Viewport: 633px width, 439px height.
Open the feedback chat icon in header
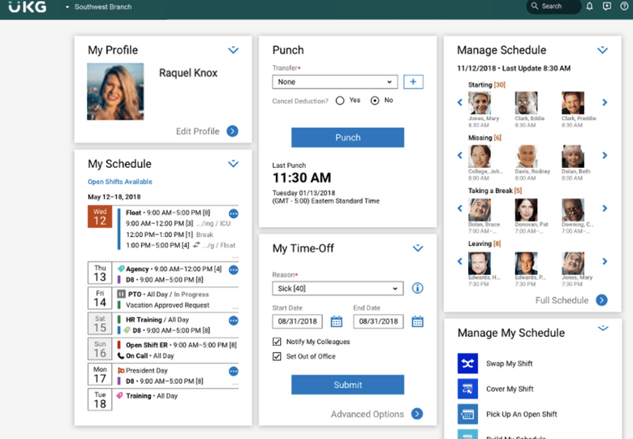point(606,6)
